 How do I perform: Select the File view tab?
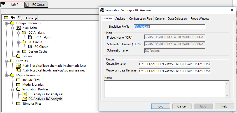coord(9,18)
